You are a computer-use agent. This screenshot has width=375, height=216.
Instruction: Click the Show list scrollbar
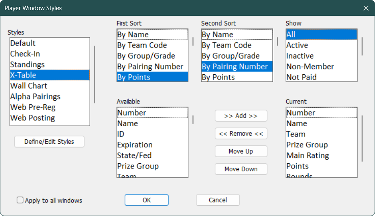pyautogui.click(x=362, y=46)
